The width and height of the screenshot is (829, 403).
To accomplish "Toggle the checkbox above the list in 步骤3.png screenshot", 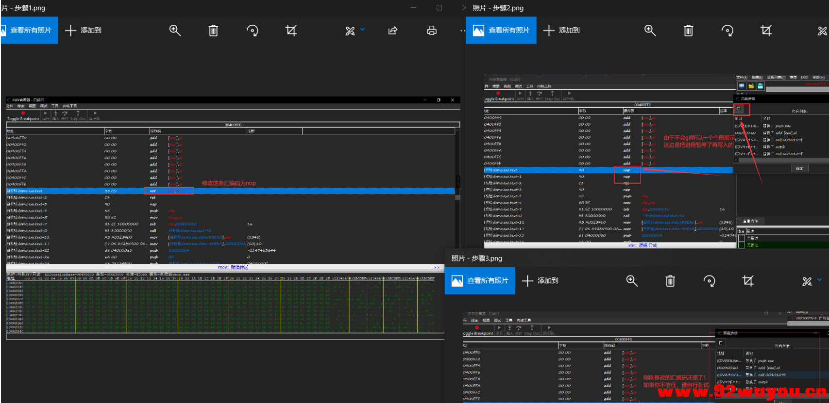I will 721,343.
